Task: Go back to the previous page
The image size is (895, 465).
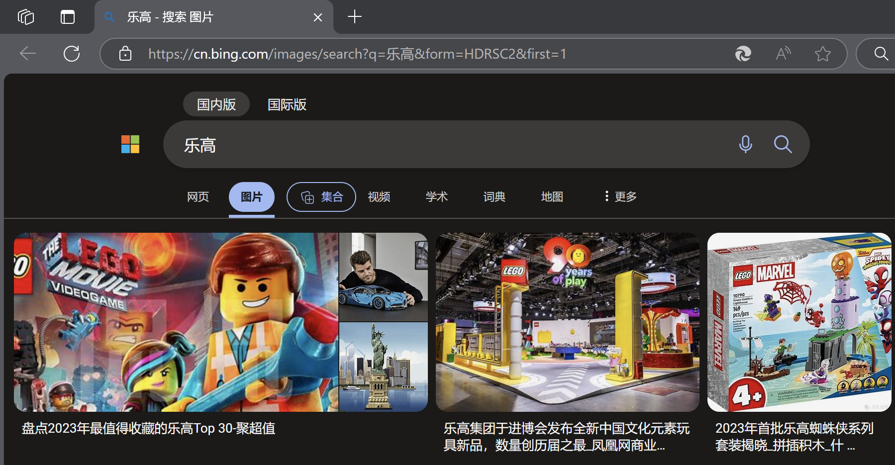Action: [28, 54]
